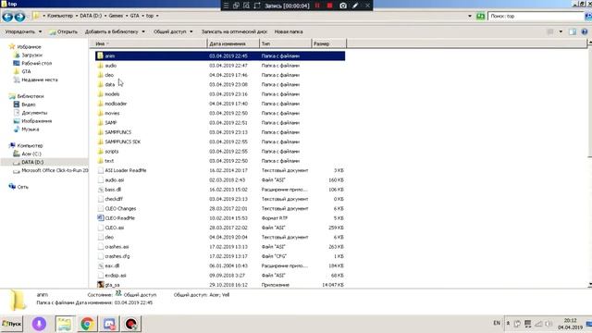Open Недавние места in sidebar
The width and height of the screenshot is (592, 333).
[39, 80]
